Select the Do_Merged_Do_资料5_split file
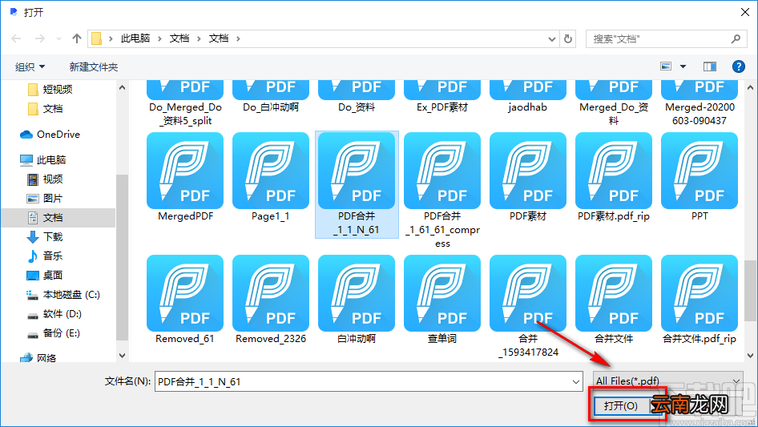 coord(185,91)
